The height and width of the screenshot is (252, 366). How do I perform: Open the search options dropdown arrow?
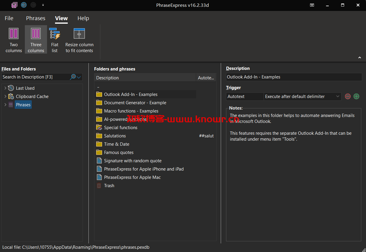coord(79,77)
